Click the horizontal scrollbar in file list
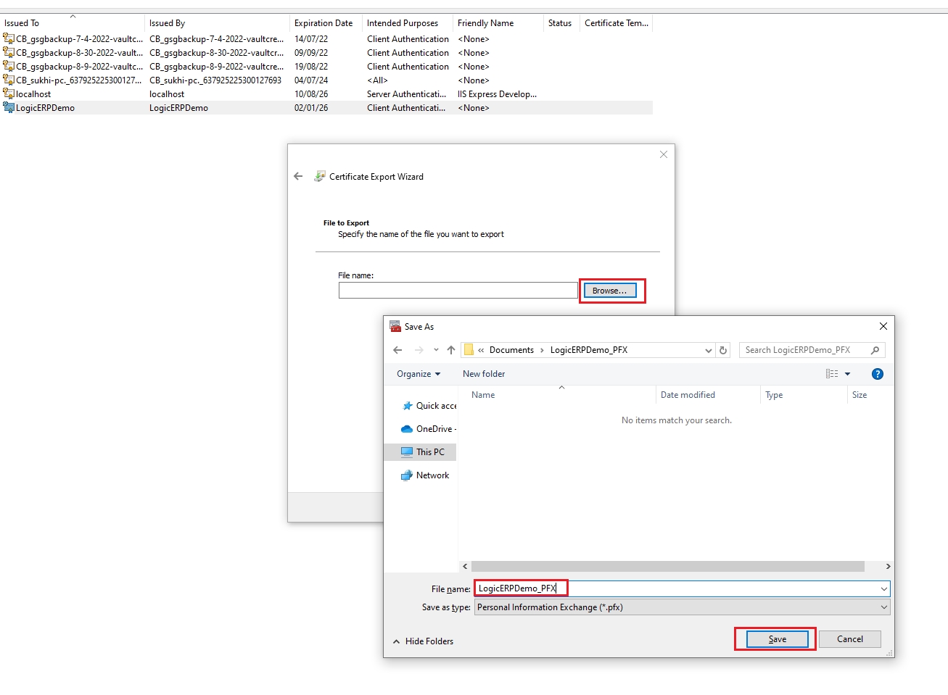948x695 pixels. (x=667, y=567)
